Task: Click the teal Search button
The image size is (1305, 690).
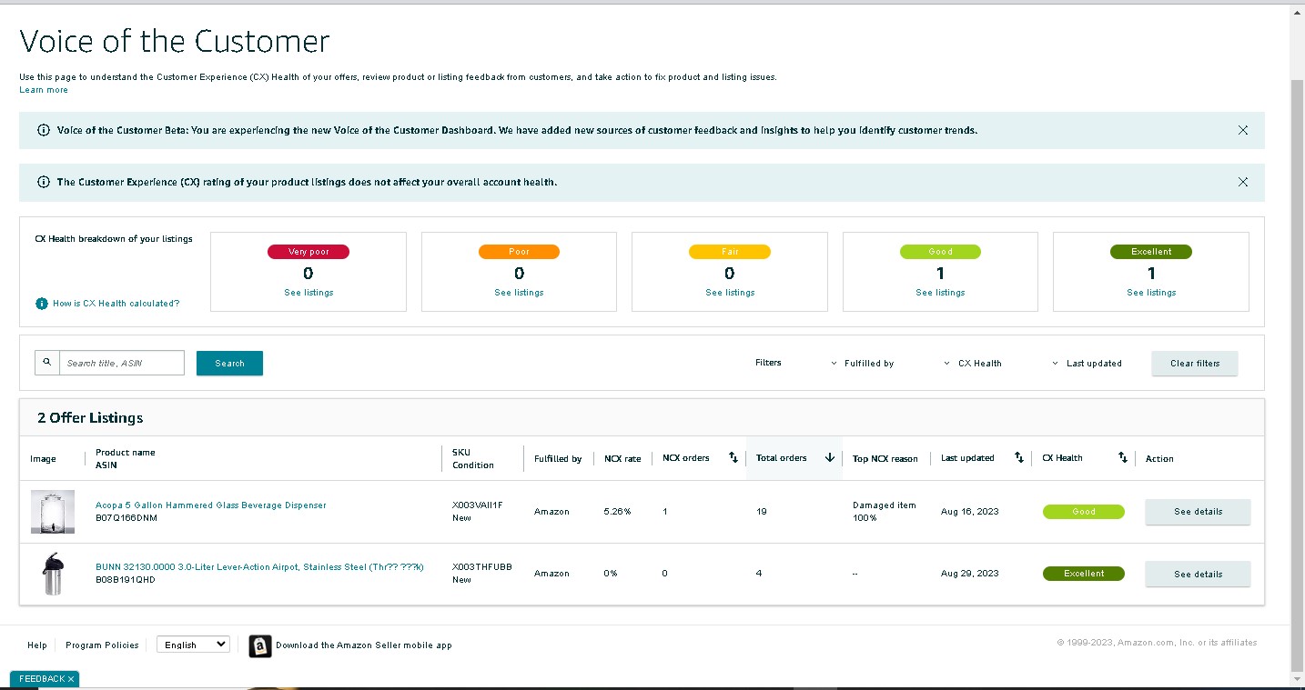Action: pos(229,363)
